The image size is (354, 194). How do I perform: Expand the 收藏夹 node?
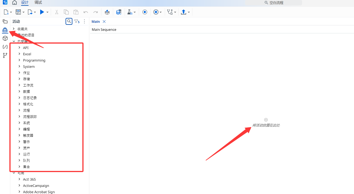(14, 29)
